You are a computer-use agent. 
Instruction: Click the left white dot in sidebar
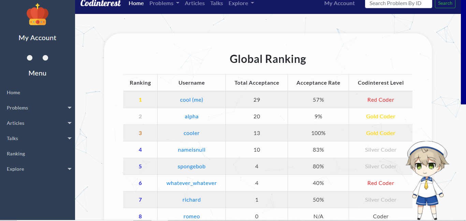[30, 58]
